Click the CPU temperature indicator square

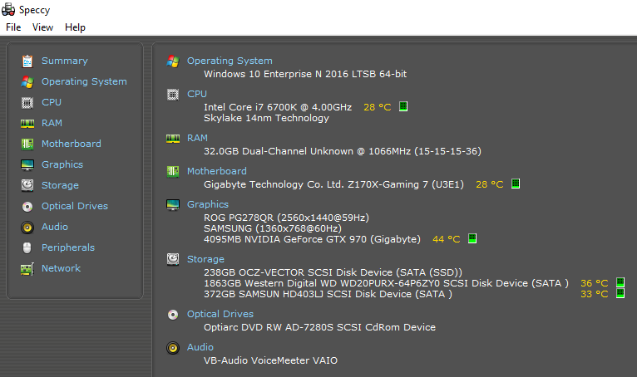pyautogui.click(x=404, y=106)
